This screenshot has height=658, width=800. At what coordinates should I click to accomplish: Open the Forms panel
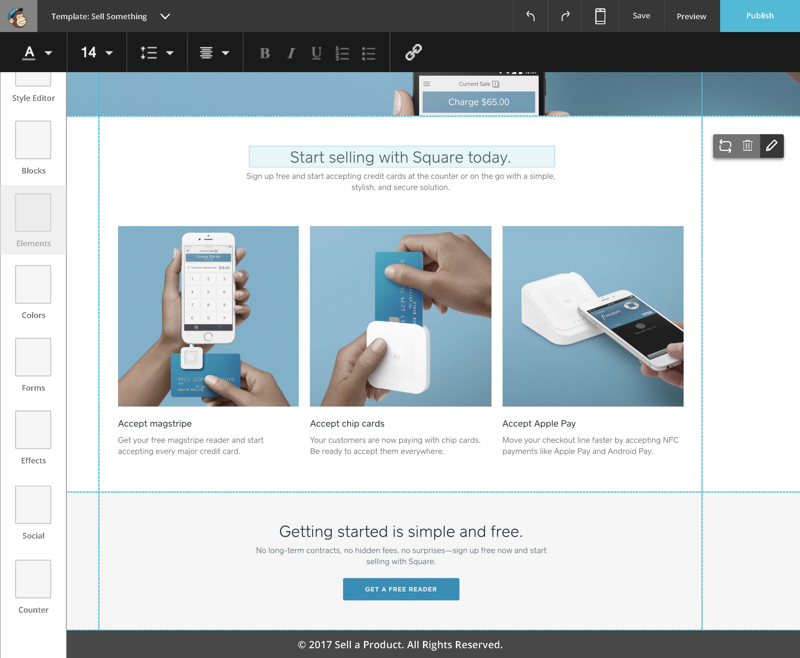33,365
